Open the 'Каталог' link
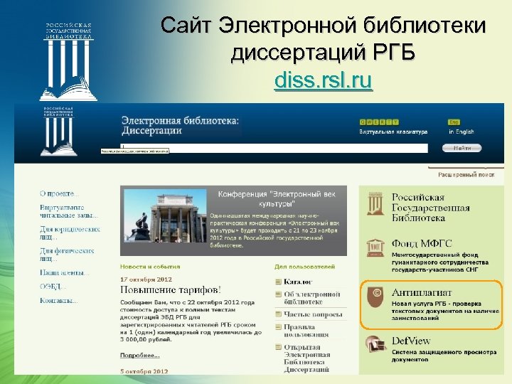Screen dimensions: 512x384 pos(298,282)
